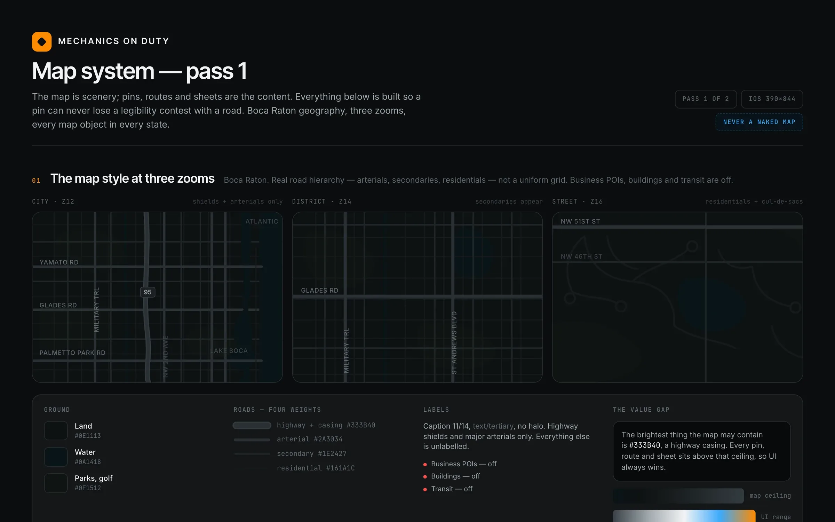Click the 'secondaries appear' caption
This screenshot has width=835, height=522.
[509, 201]
